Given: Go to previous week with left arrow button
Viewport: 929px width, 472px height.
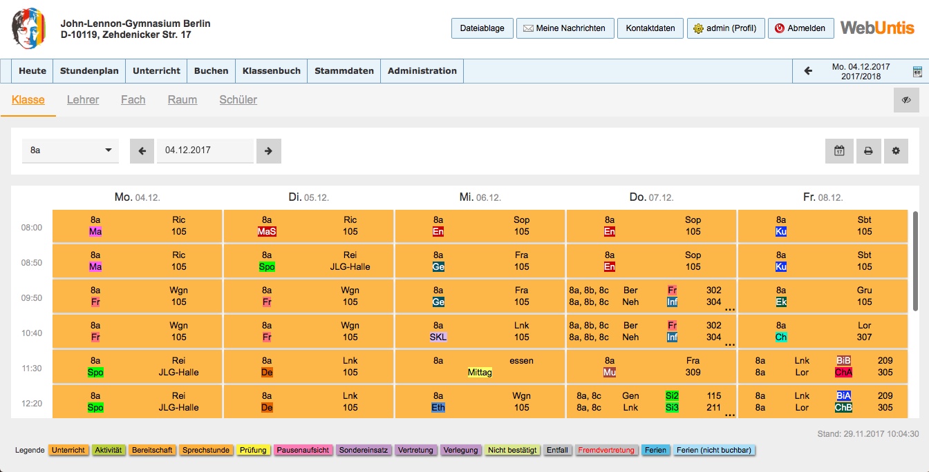Looking at the screenshot, I should (142, 151).
